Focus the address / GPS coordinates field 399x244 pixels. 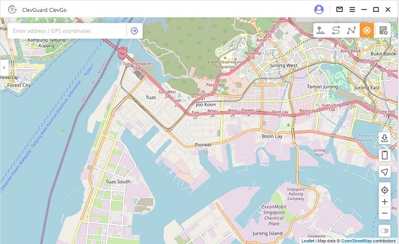(67, 31)
